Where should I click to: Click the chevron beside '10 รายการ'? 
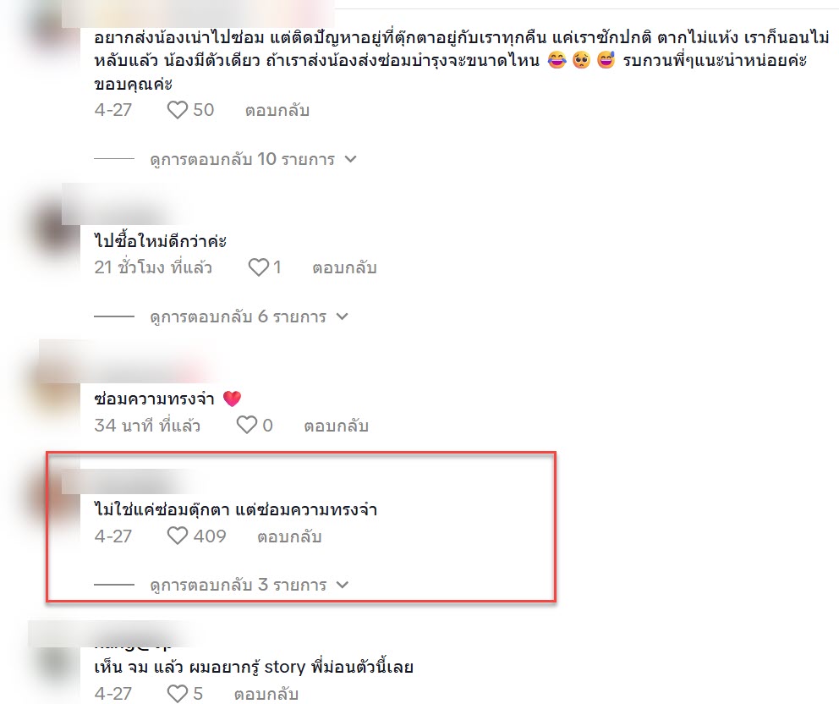click(350, 160)
